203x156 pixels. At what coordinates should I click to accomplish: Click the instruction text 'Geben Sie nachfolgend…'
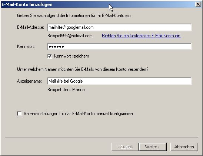point(74,15)
